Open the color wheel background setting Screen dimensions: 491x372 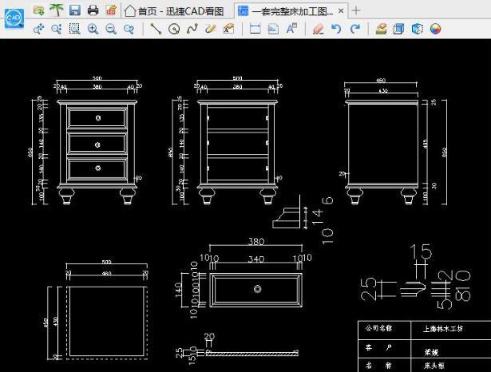tap(436, 29)
